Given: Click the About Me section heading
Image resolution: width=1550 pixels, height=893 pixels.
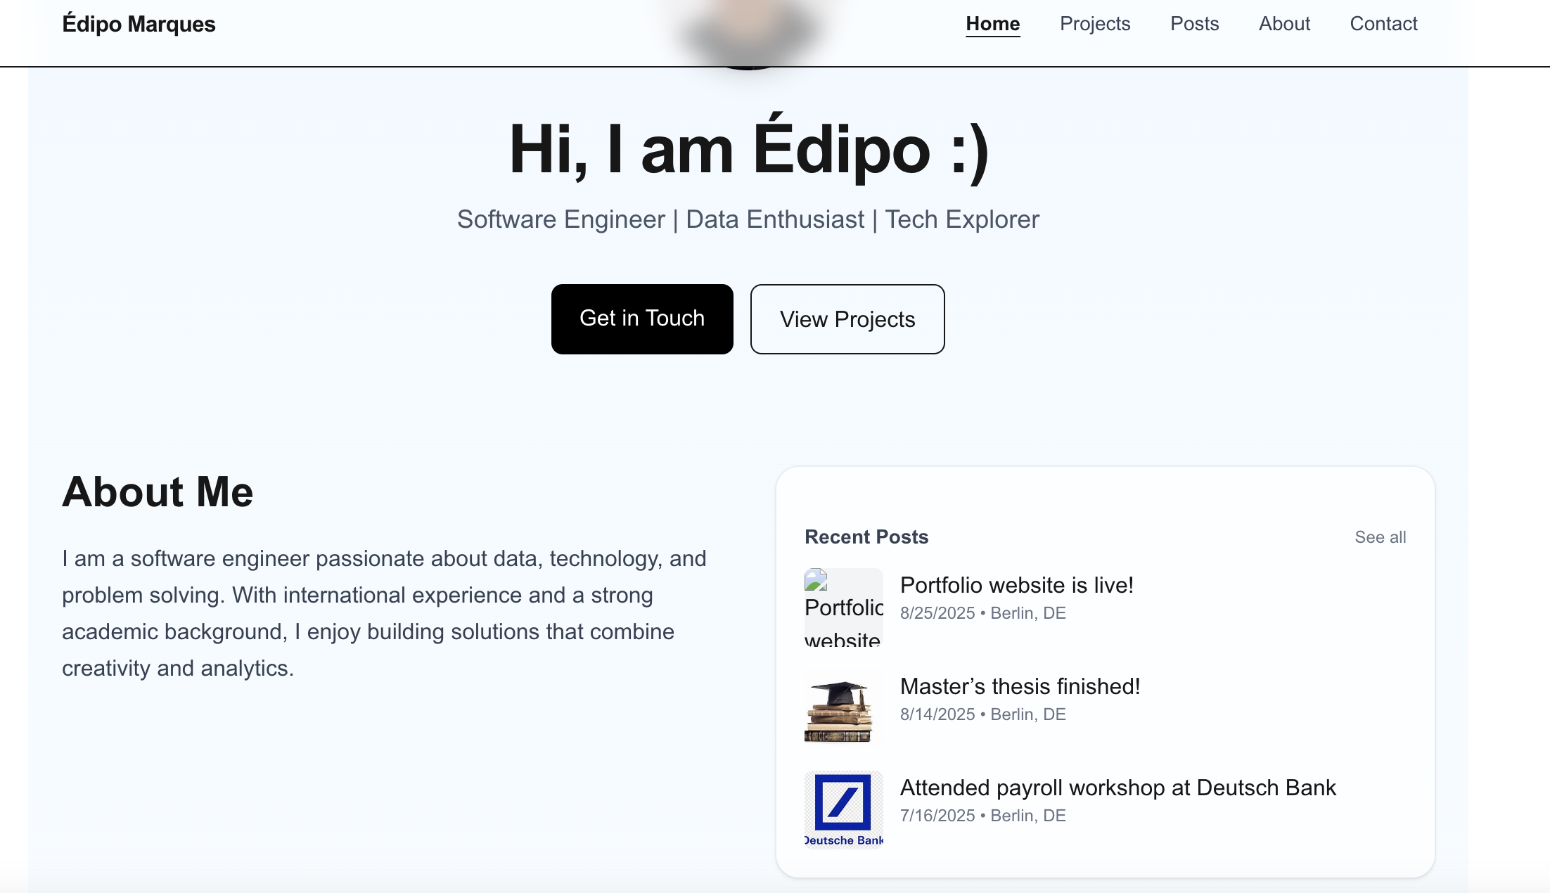Looking at the screenshot, I should (158, 492).
